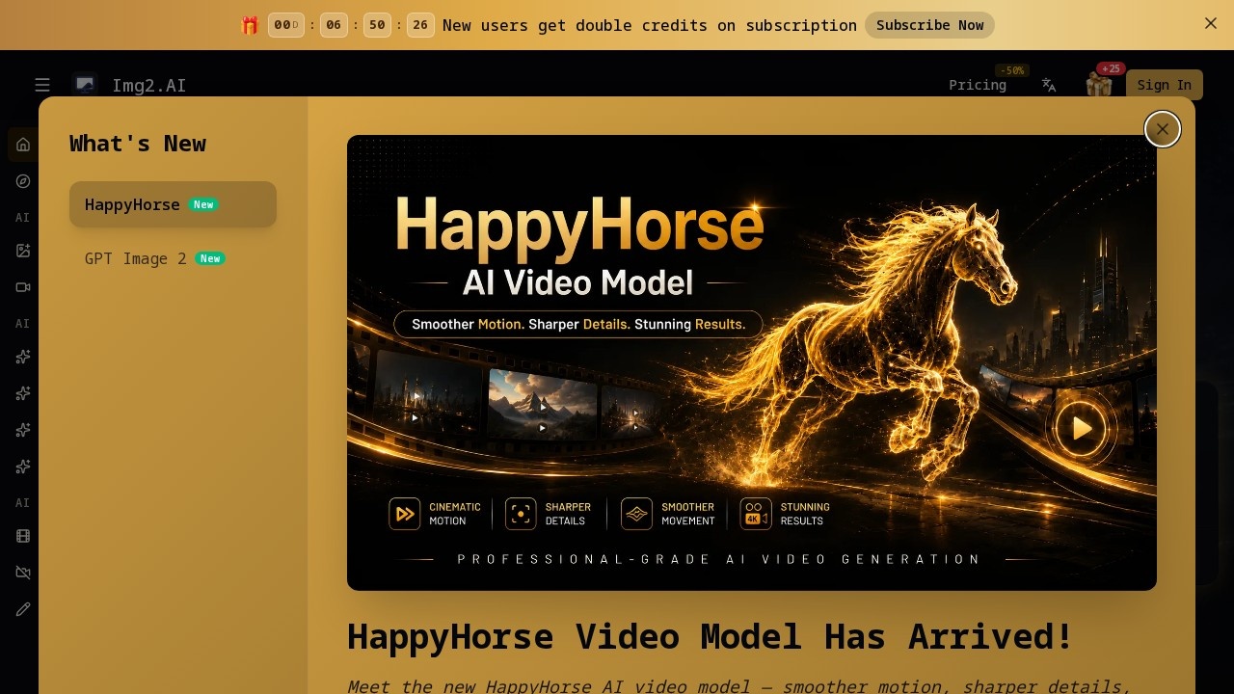Play the HappyHorse promo video
Viewport: 1234px width, 694px height.
[x=1081, y=428]
